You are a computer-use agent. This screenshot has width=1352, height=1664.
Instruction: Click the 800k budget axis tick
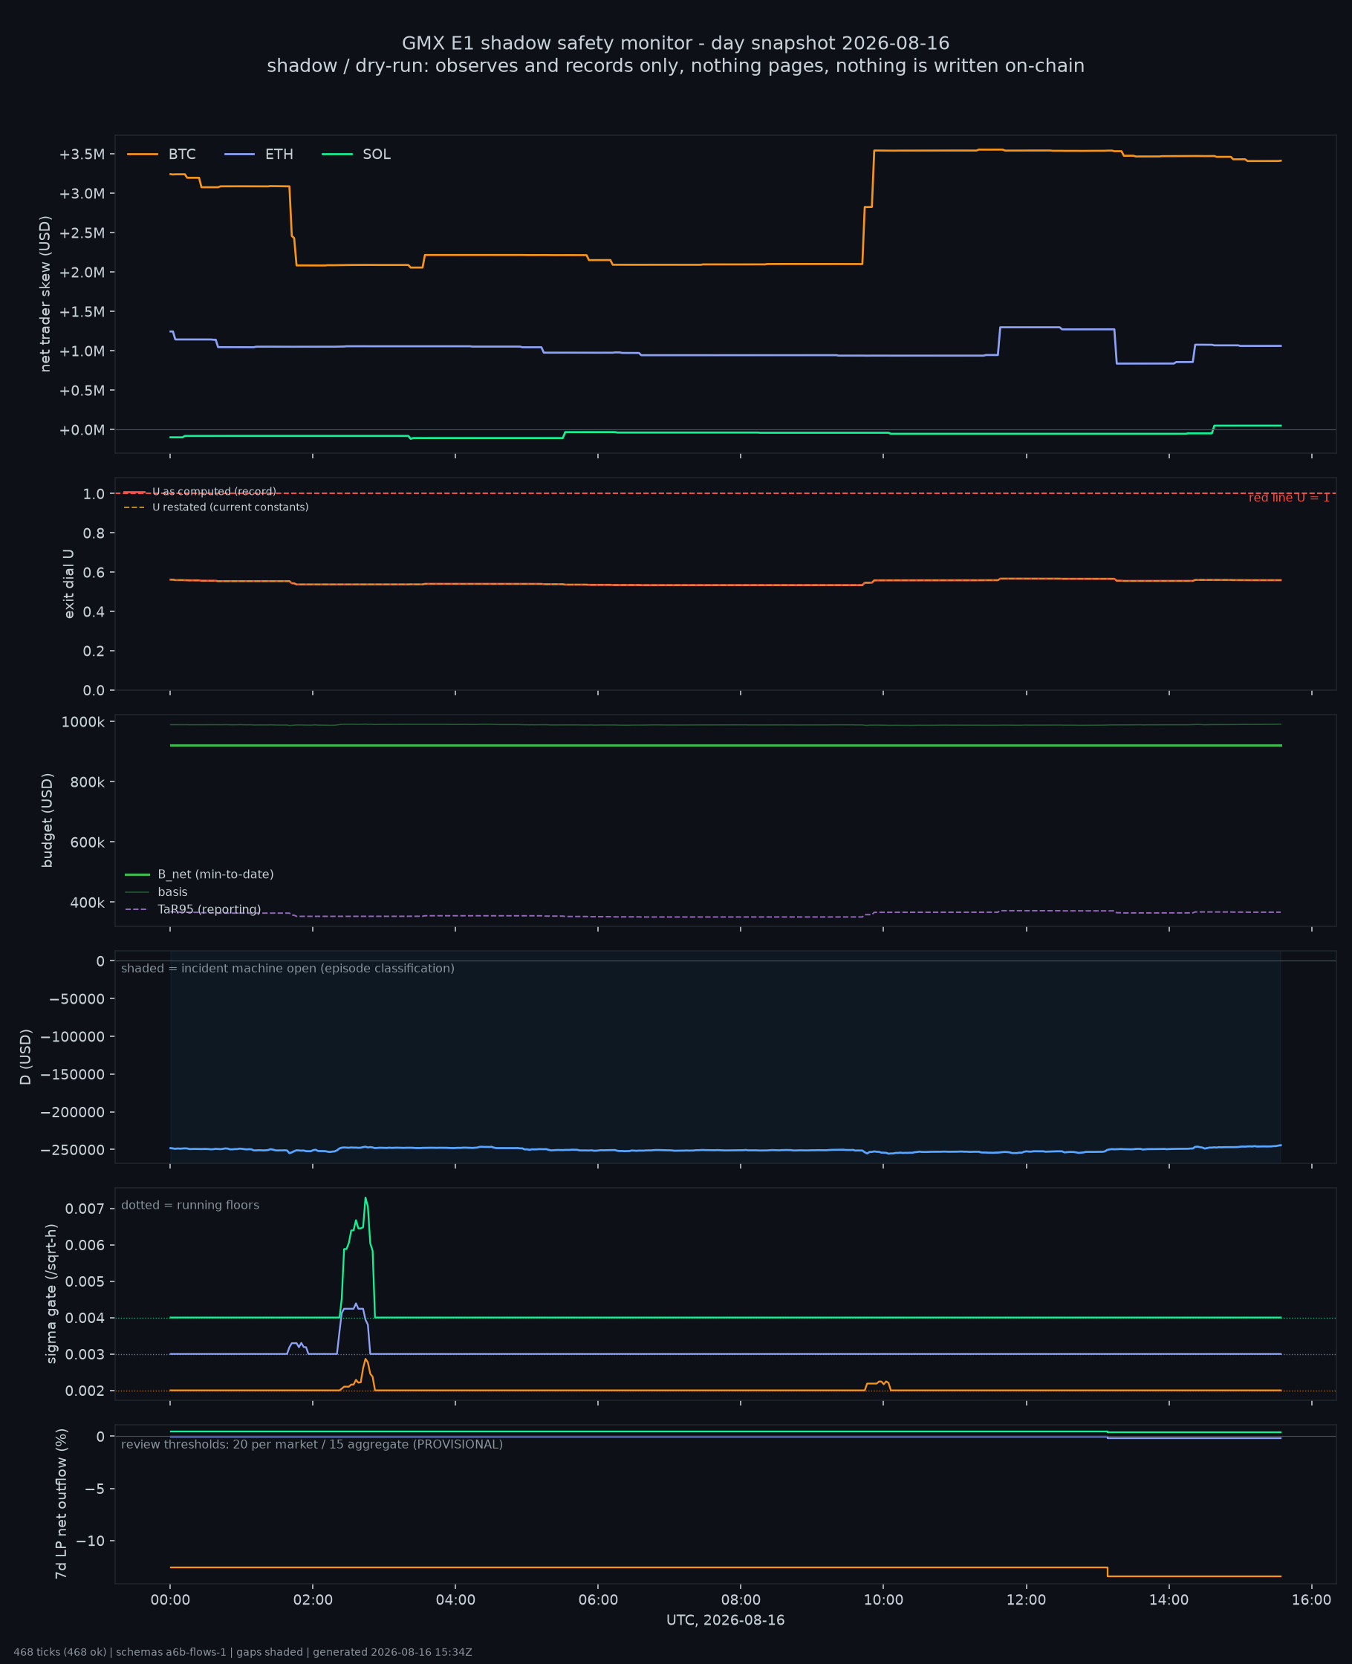click(87, 782)
